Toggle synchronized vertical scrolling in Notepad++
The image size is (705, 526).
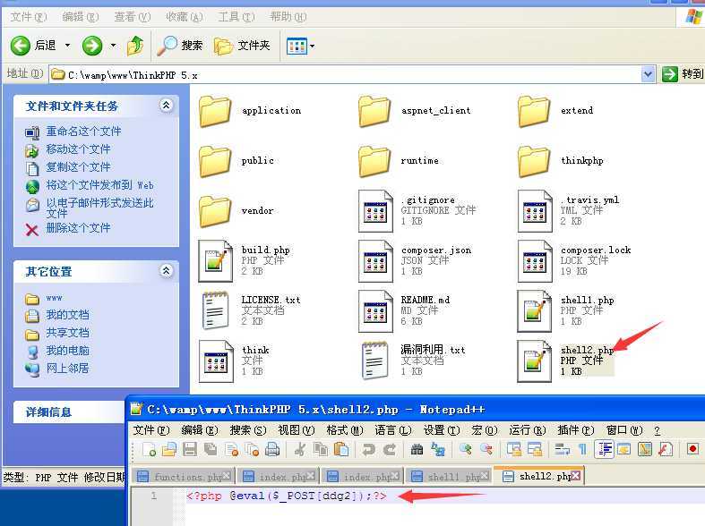[x=513, y=449]
